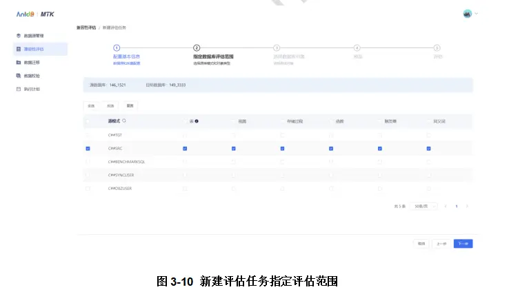The image size is (509, 294).
Task: Expand the user avatar dropdown arrow
Action: click(476, 14)
